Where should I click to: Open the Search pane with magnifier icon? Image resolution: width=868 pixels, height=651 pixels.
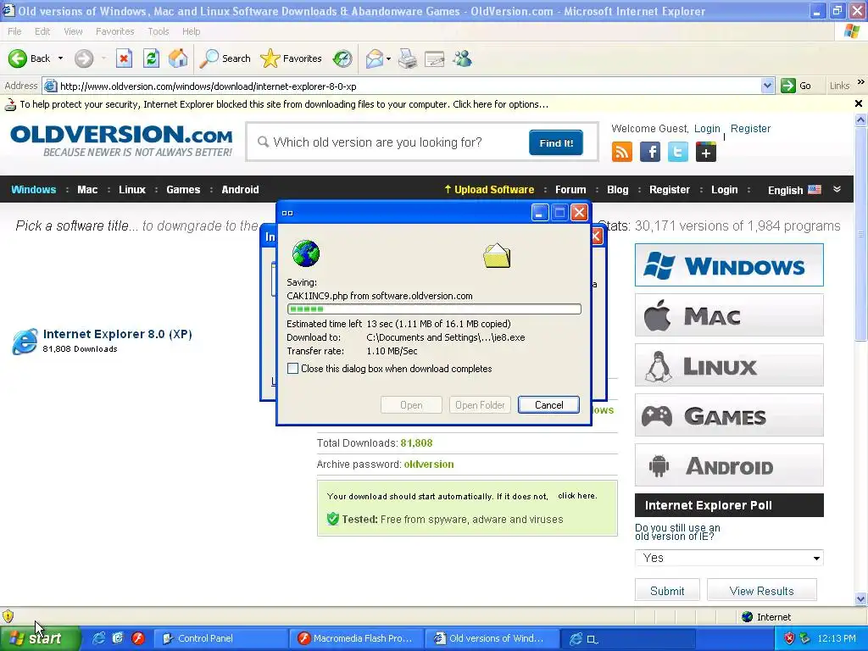coord(209,58)
